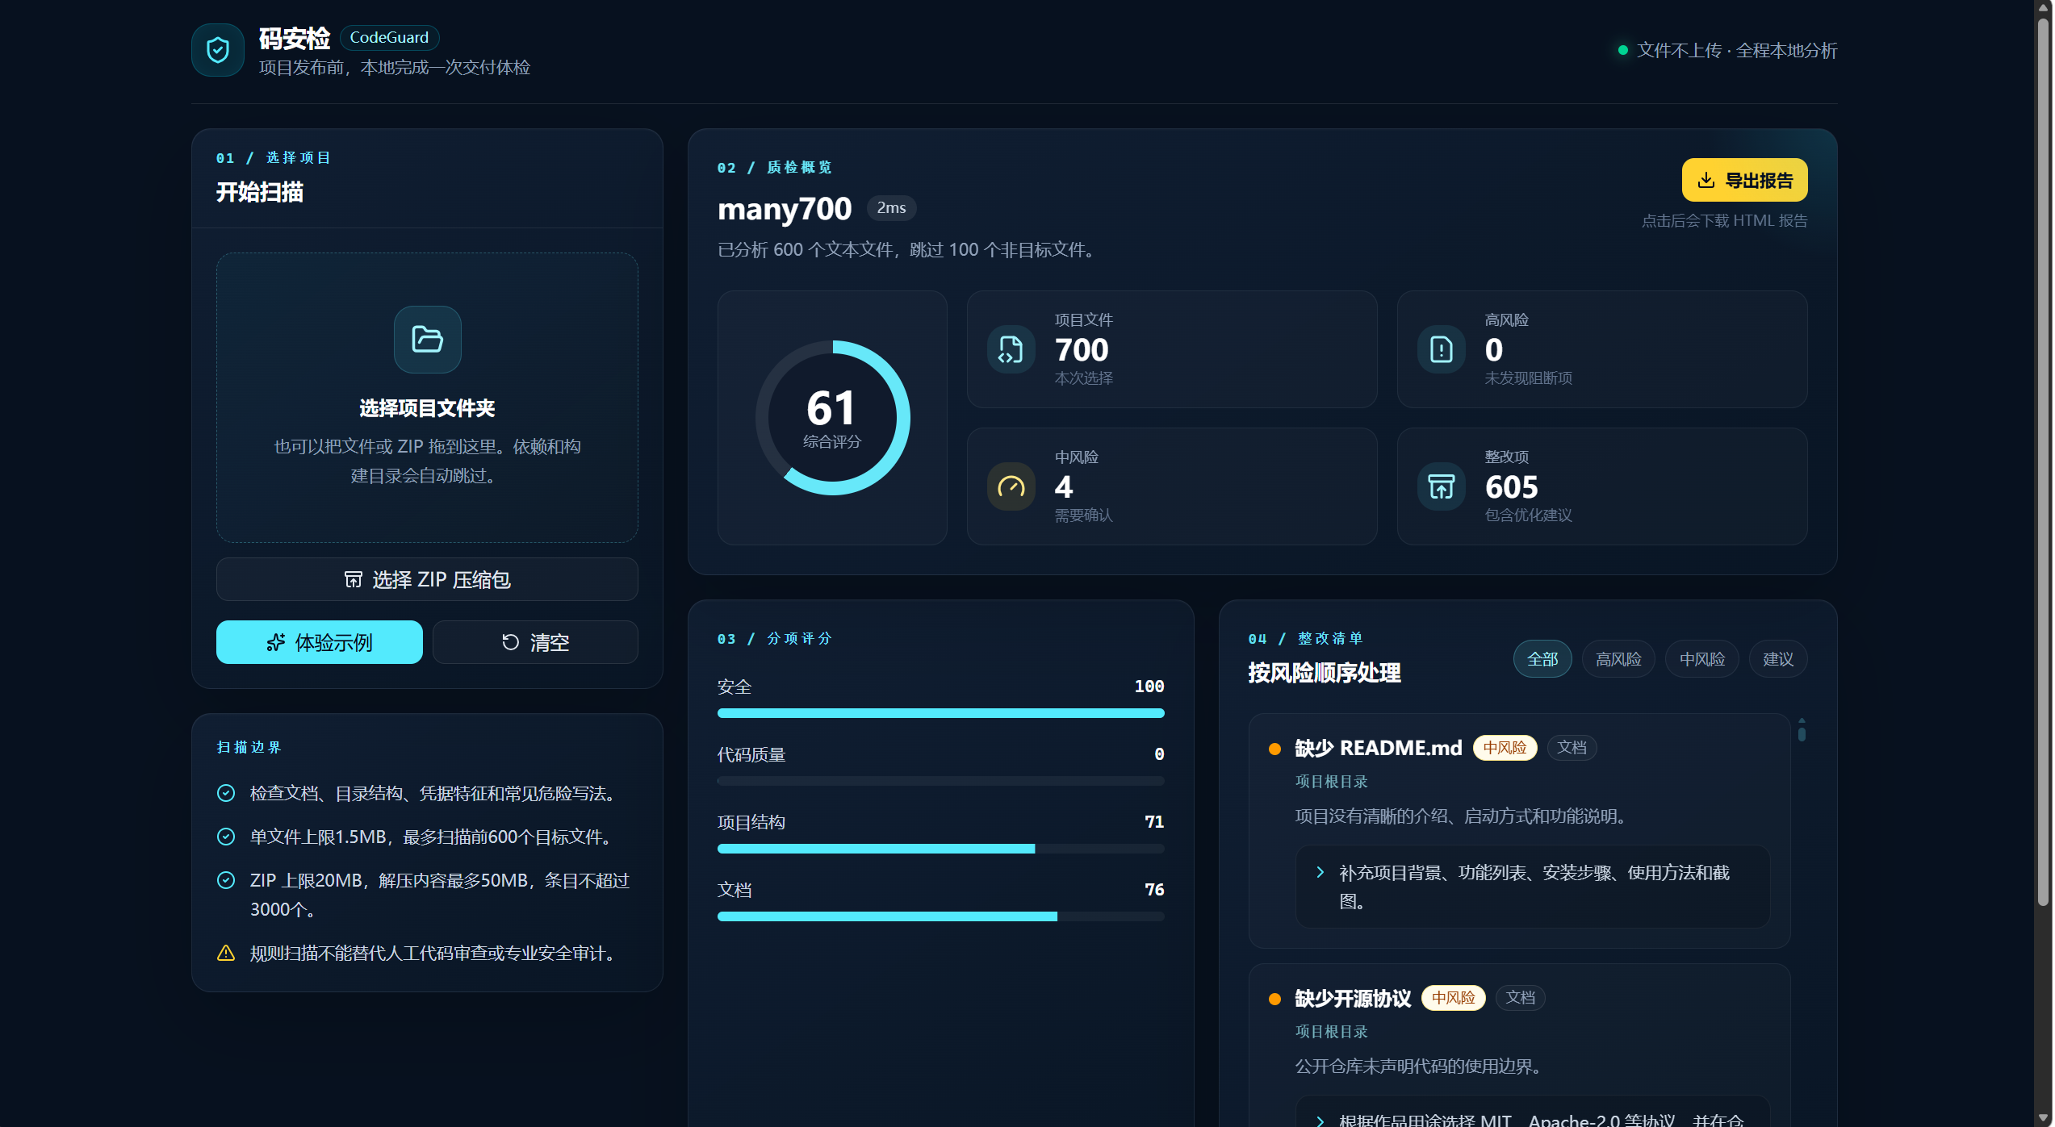
Task: Click the 代码质量 score value 0
Action: pyautogui.click(x=1159, y=753)
